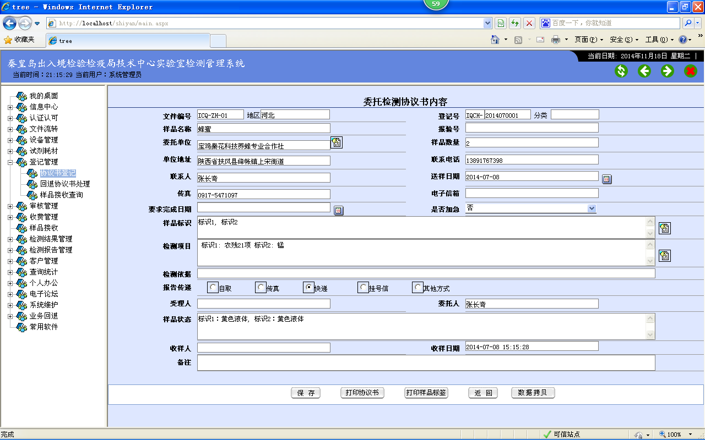Screen dimensions: 705x440
Task: Choose 其他方式 radio button
Action: pos(417,287)
